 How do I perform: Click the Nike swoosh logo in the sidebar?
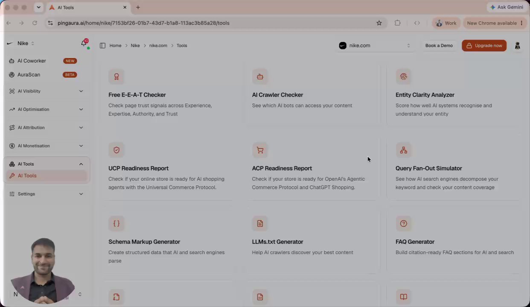click(x=10, y=43)
